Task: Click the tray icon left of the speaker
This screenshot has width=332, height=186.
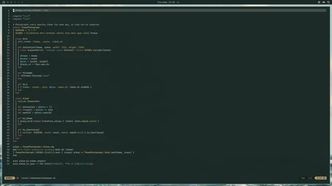Action: click(x=319, y=2)
